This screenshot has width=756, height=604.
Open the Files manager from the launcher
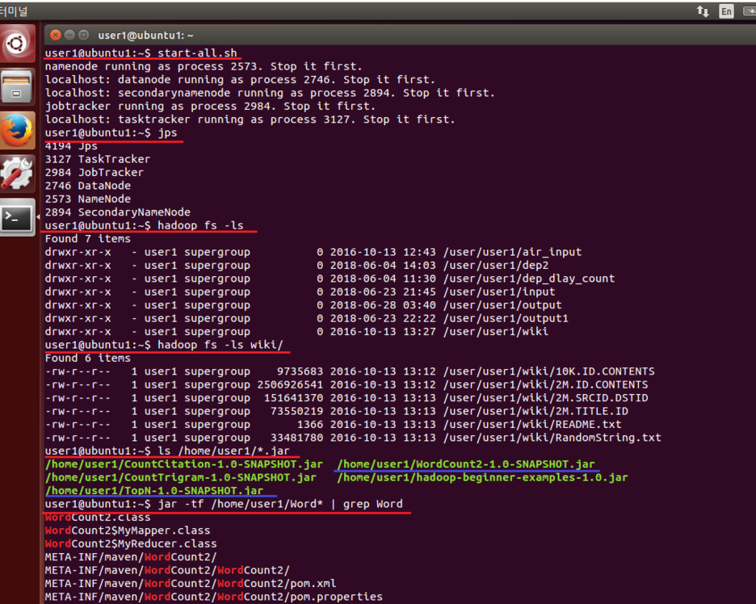(x=17, y=86)
